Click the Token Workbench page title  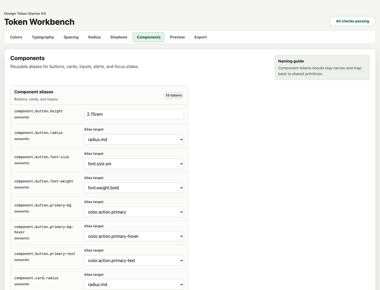pyautogui.click(x=39, y=22)
